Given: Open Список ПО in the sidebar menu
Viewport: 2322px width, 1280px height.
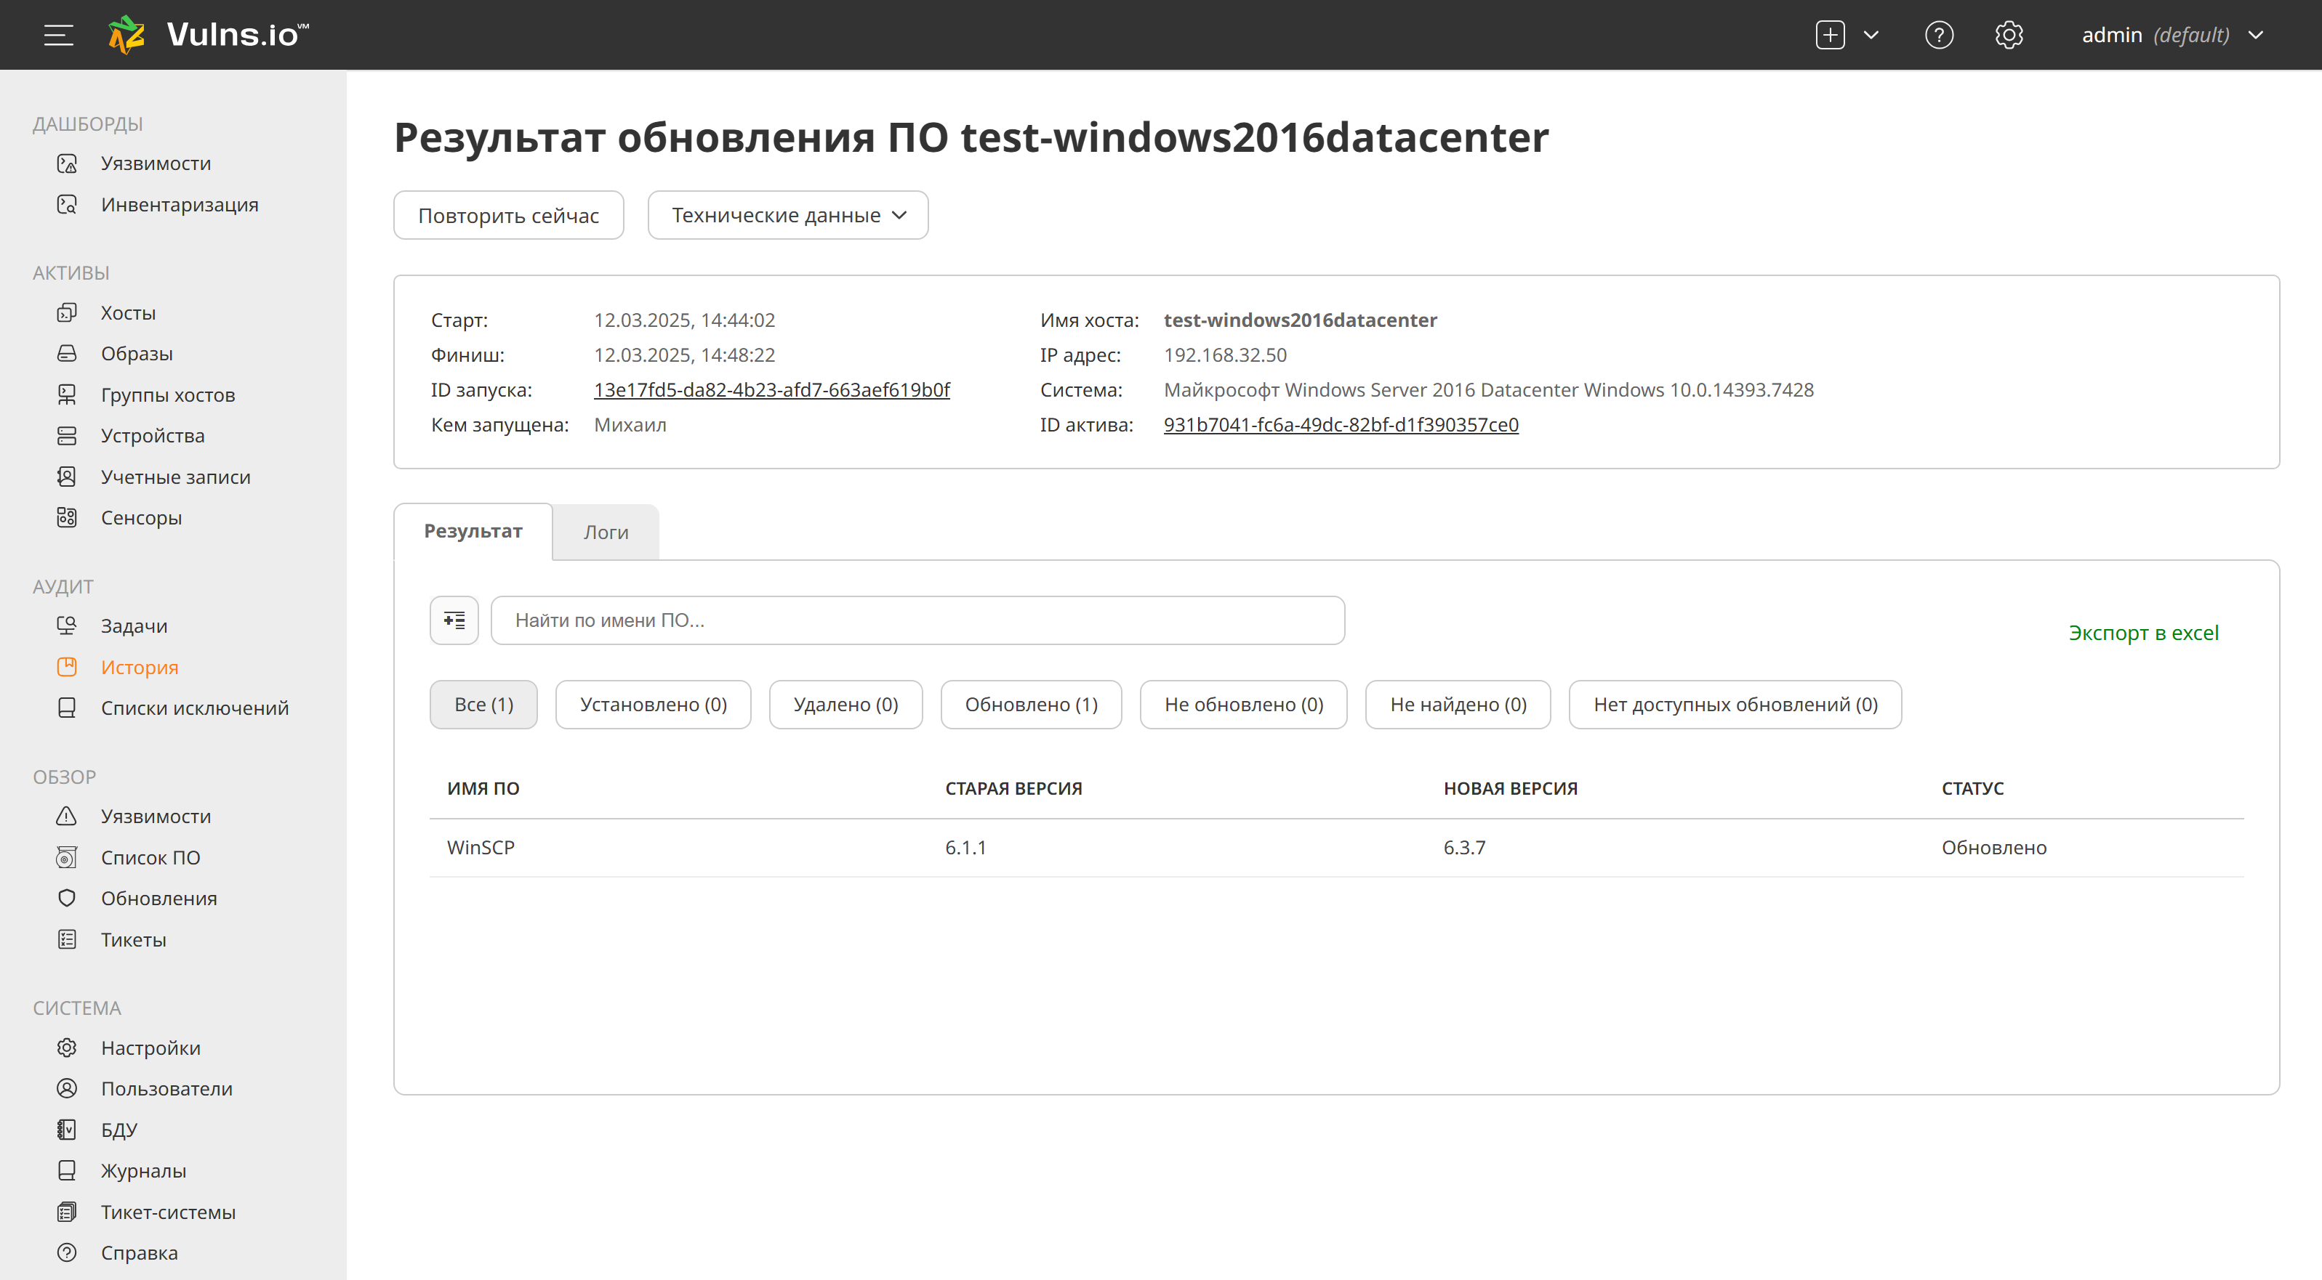Looking at the screenshot, I should 150,857.
